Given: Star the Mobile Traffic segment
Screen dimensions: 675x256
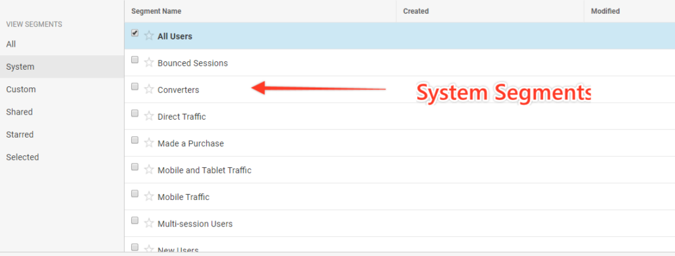Looking at the screenshot, I should coord(149,197).
